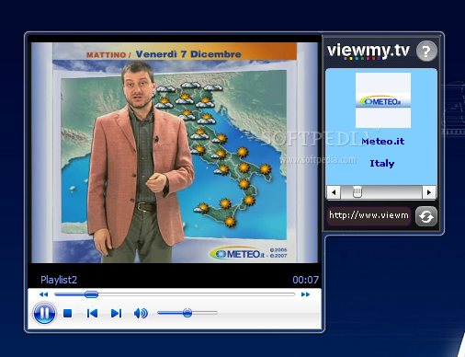465x357 pixels.
Task: Pause the video playback
Action: click(x=44, y=313)
